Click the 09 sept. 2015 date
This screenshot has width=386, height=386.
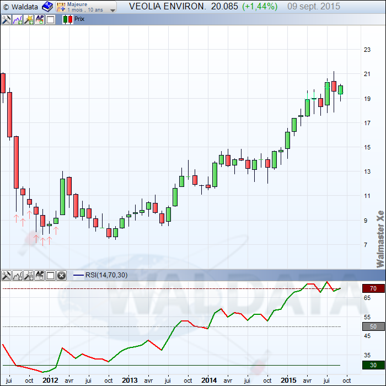coord(314,7)
